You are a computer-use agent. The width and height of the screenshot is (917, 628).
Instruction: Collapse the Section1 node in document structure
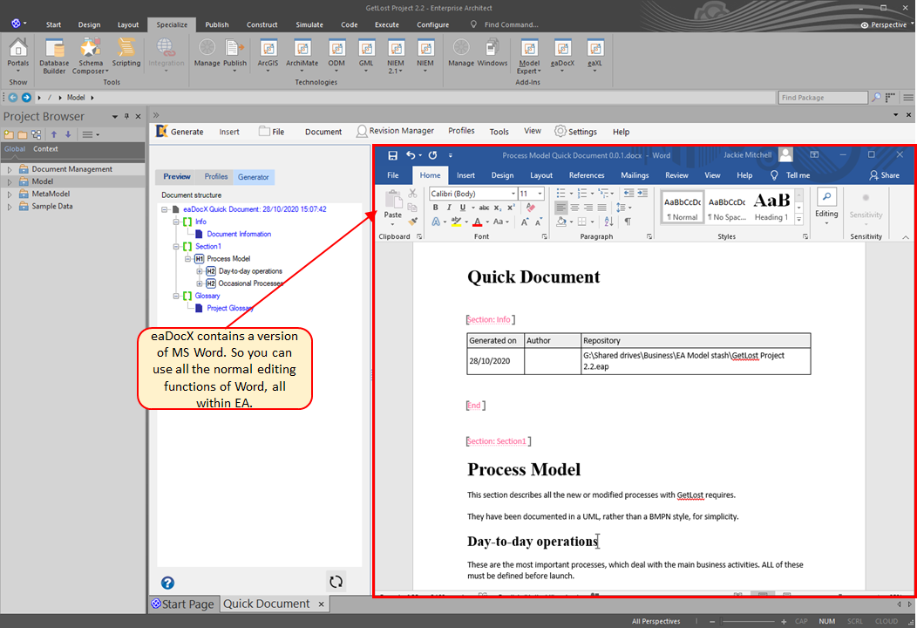point(175,246)
